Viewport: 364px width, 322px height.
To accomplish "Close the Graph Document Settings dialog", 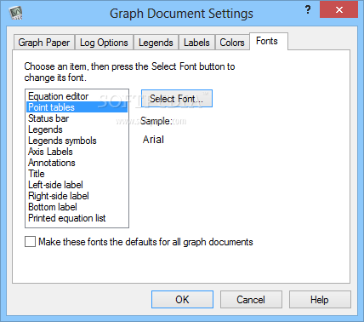I will tap(338, 9).
